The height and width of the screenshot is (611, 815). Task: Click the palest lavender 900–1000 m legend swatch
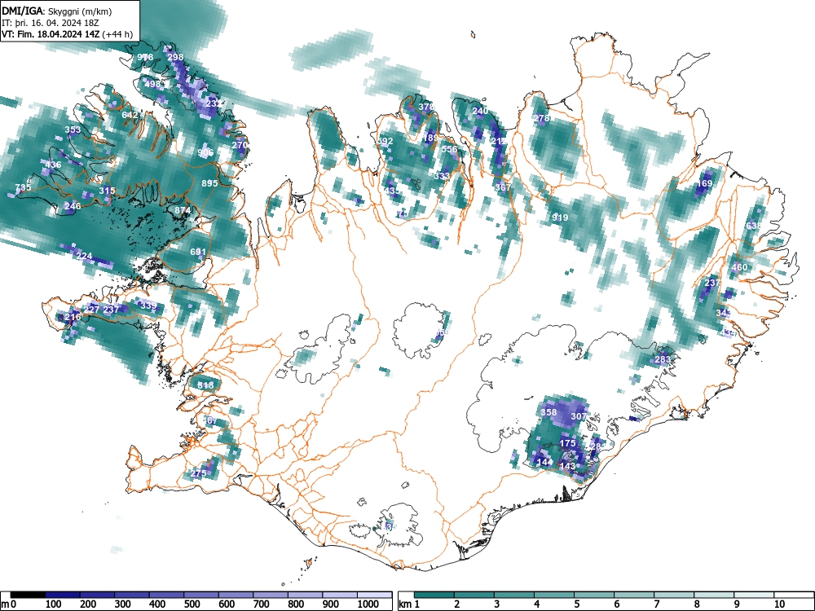pyautogui.click(x=340, y=595)
